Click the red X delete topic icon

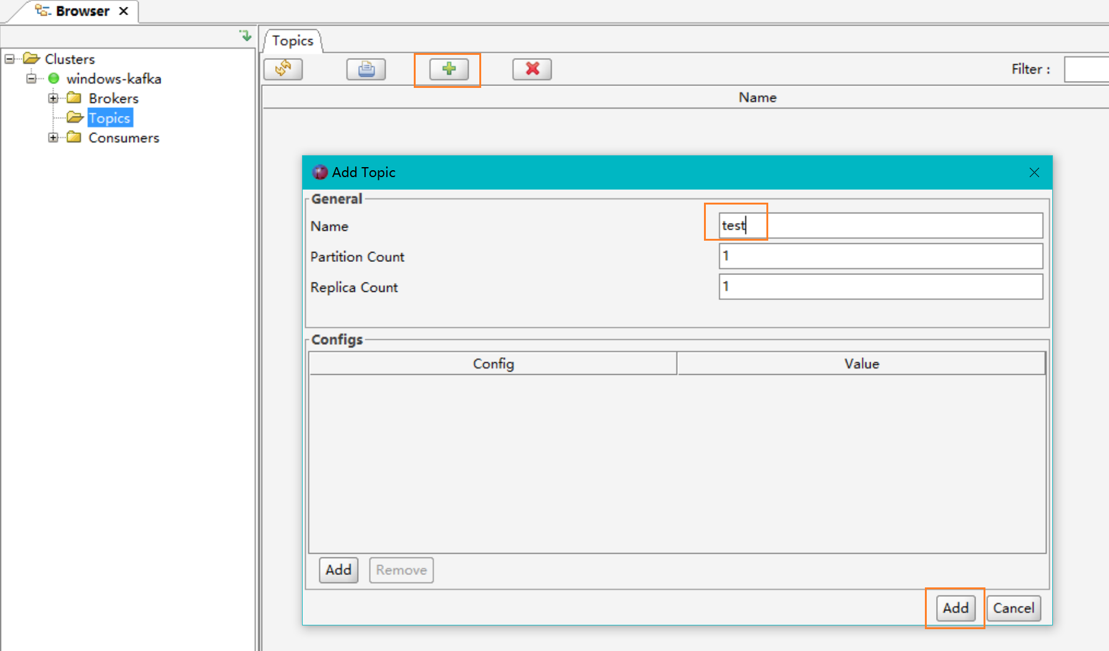pos(532,69)
